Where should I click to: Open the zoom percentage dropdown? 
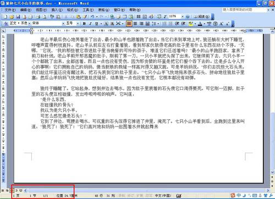pos(183,16)
